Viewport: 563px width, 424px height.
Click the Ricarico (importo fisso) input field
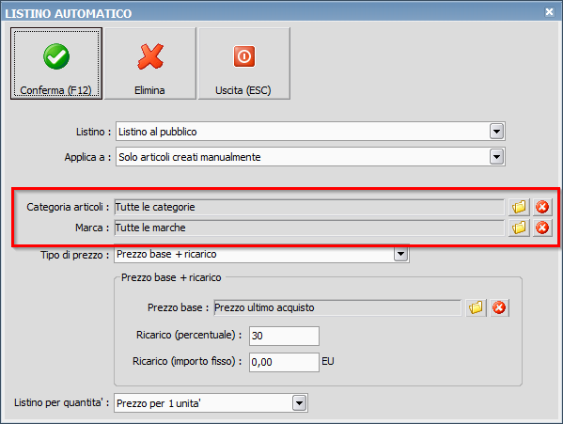(x=284, y=362)
